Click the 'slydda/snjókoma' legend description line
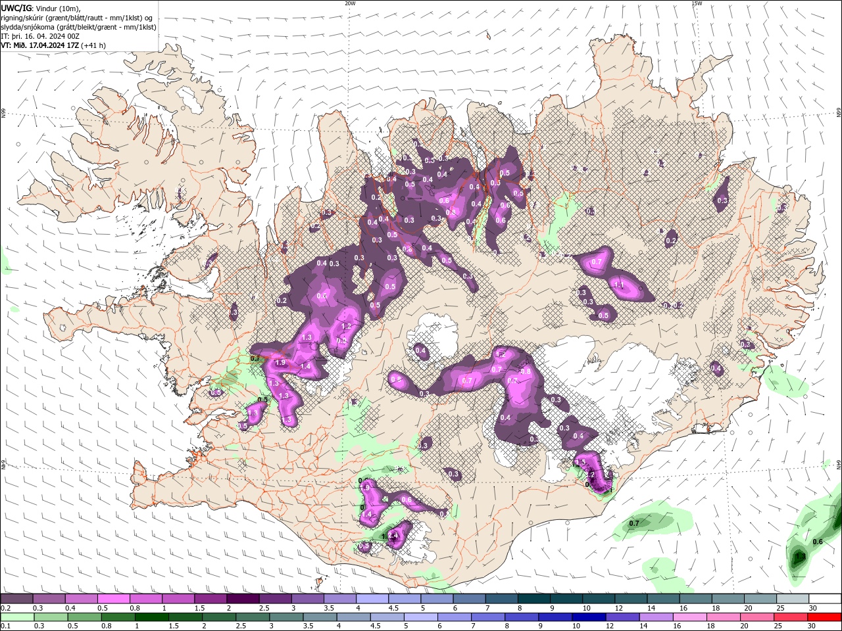 [x=79, y=27]
